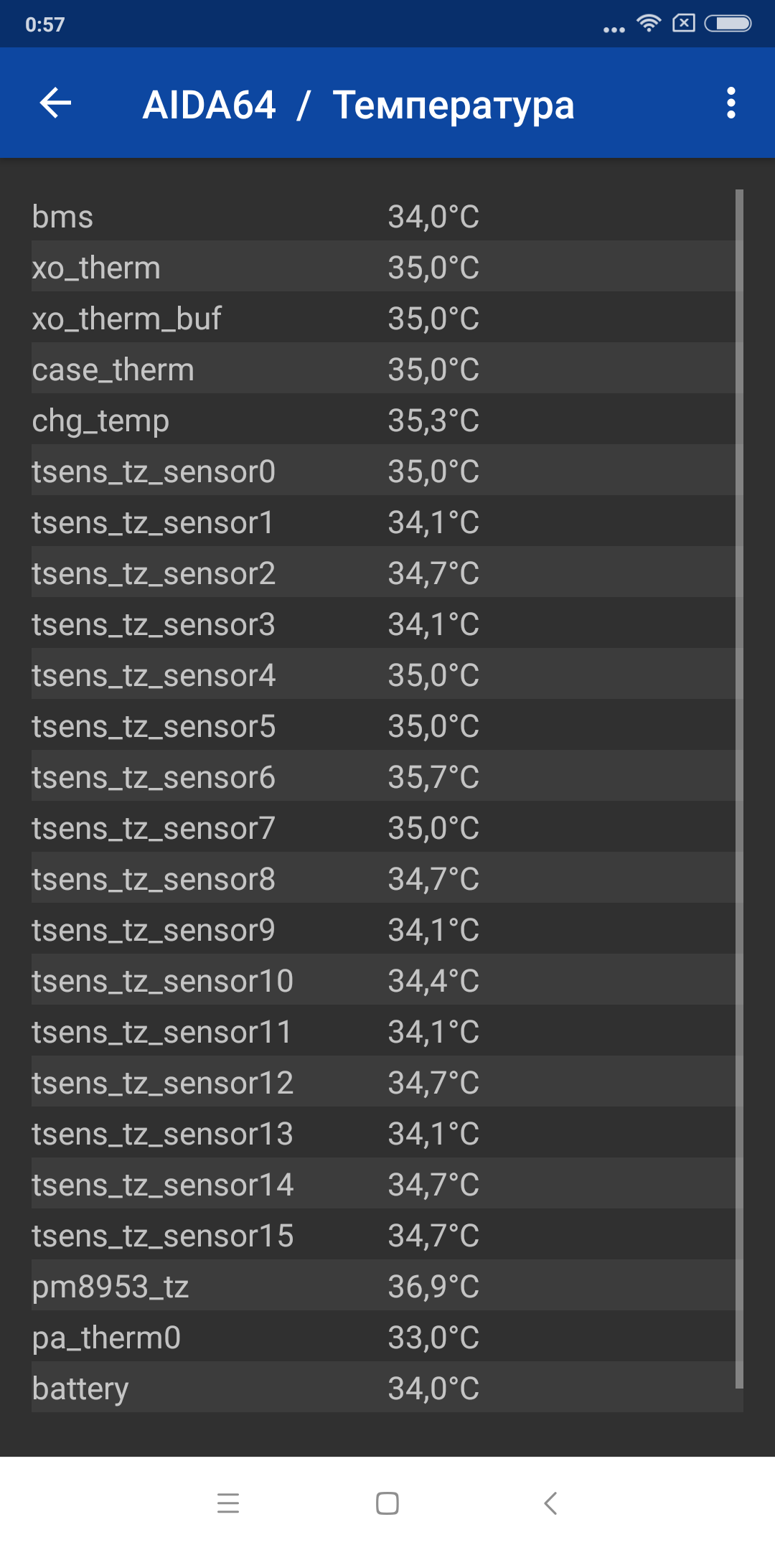Tap the home navigation button

tap(387, 1503)
